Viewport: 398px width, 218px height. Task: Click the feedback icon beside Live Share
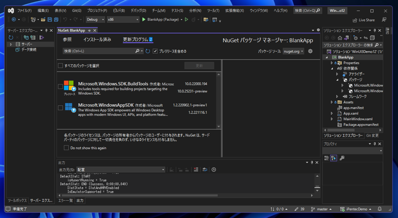[384, 20]
